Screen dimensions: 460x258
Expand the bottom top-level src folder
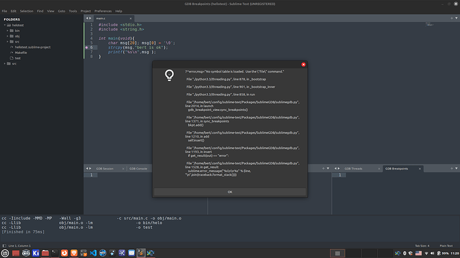(5, 63)
